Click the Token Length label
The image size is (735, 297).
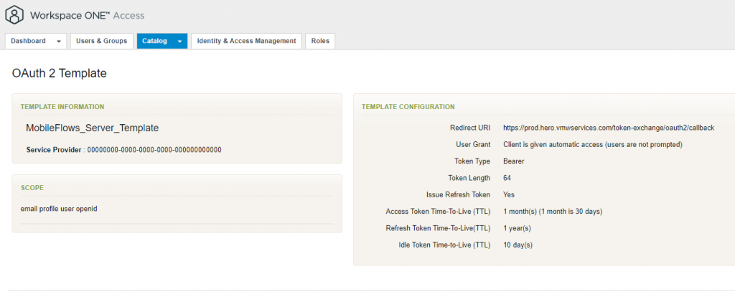pyautogui.click(x=469, y=178)
